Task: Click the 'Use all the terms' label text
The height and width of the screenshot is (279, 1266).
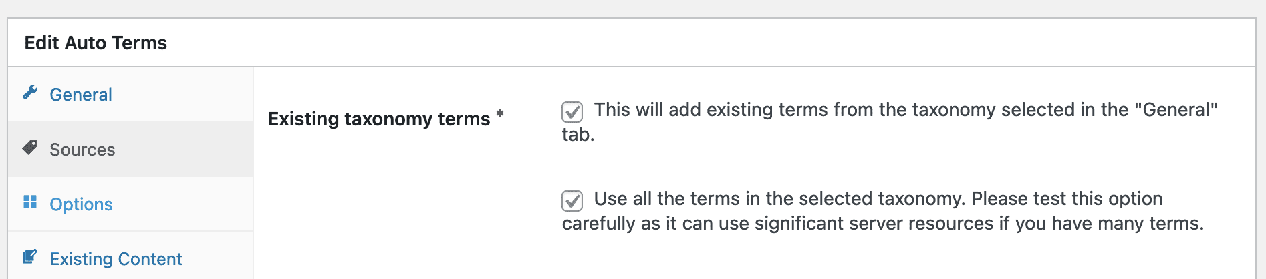Action: pos(735,199)
